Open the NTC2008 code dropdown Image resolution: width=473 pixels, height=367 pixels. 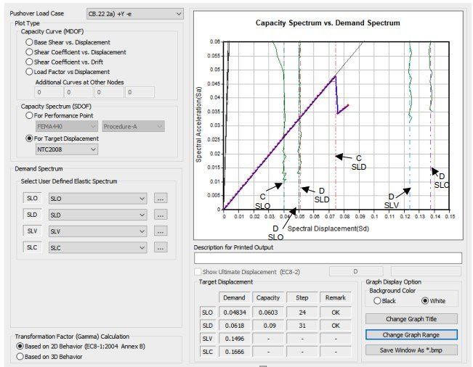pyautogui.click(x=67, y=149)
